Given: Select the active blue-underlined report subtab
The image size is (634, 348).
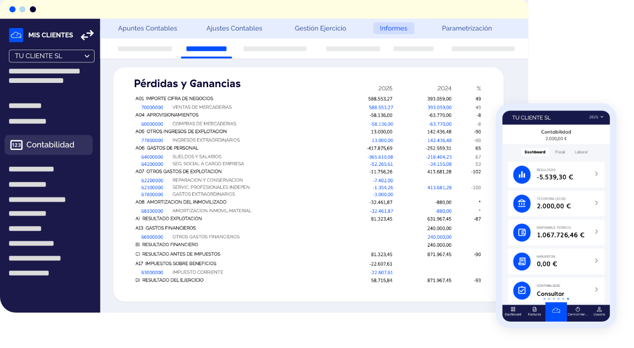Looking at the screenshot, I should click(x=206, y=48).
